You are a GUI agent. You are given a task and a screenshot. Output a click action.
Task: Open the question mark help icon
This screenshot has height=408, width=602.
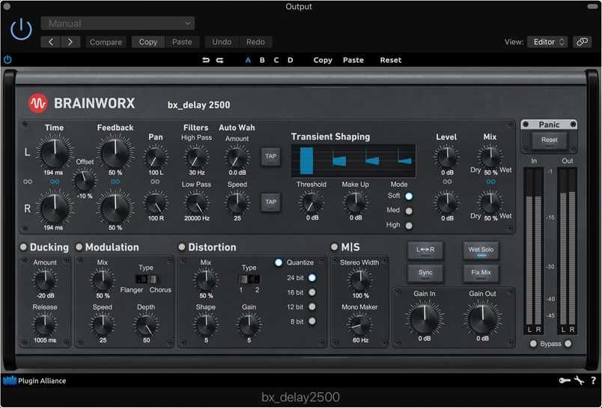[x=593, y=380]
